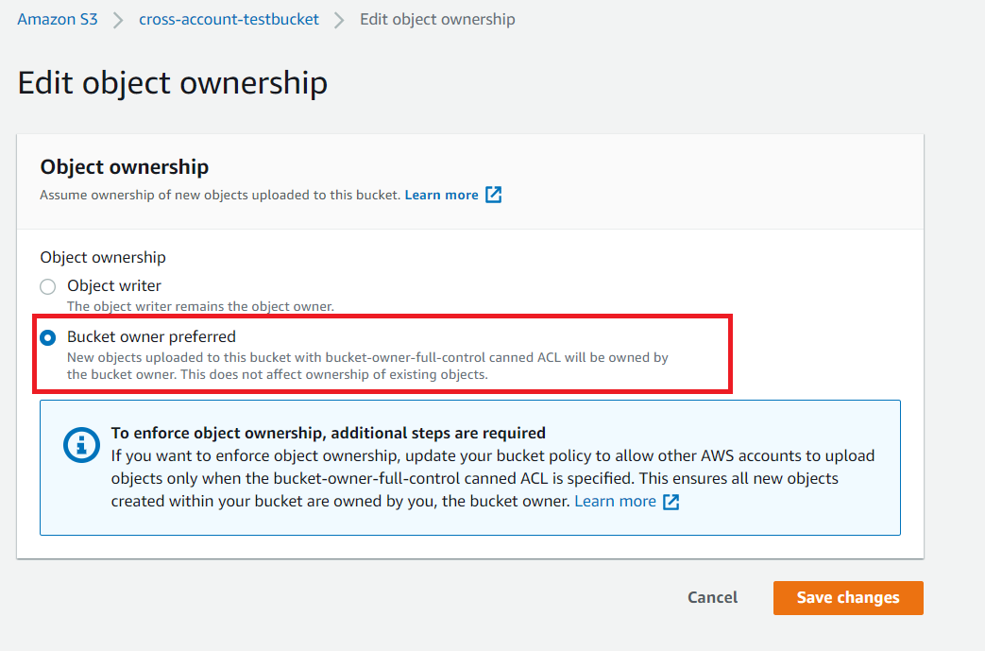985x651 pixels.
Task: Click the Bucket owner preferred label text
Action: tap(151, 336)
